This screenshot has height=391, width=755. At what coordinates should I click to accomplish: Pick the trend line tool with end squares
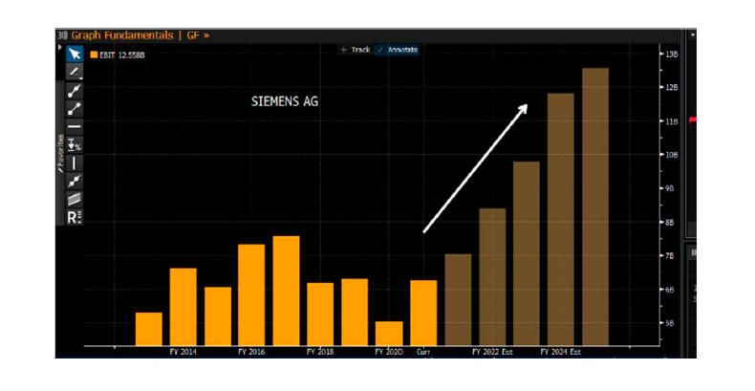pyautogui.click(x=75, y=90)
